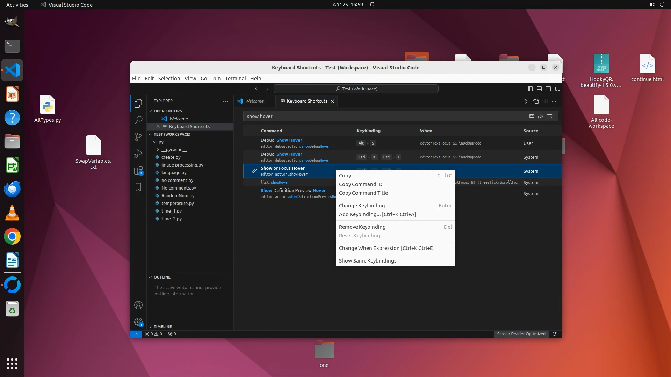
Task: Click Record Keys icon in search box
Action: coord(532,116)
